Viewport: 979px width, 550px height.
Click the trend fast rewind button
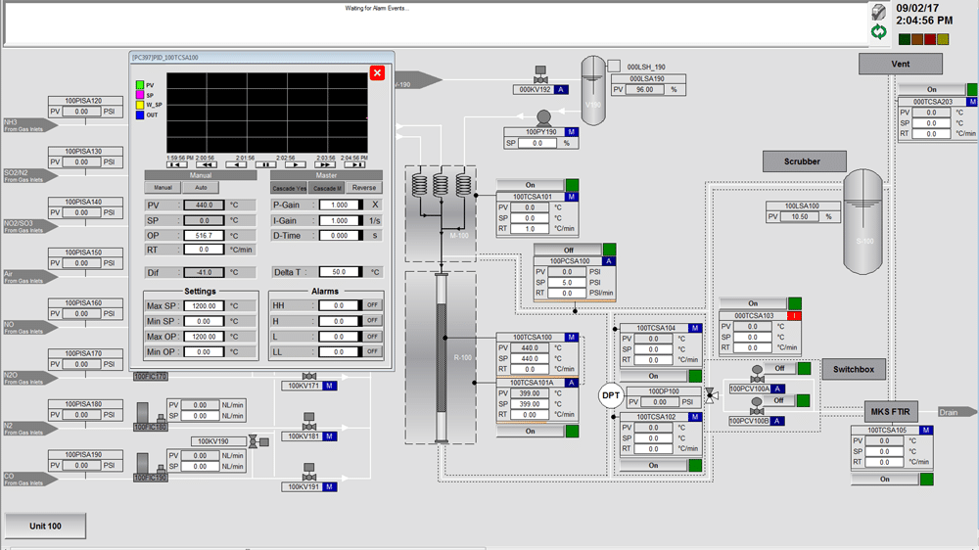207,164
